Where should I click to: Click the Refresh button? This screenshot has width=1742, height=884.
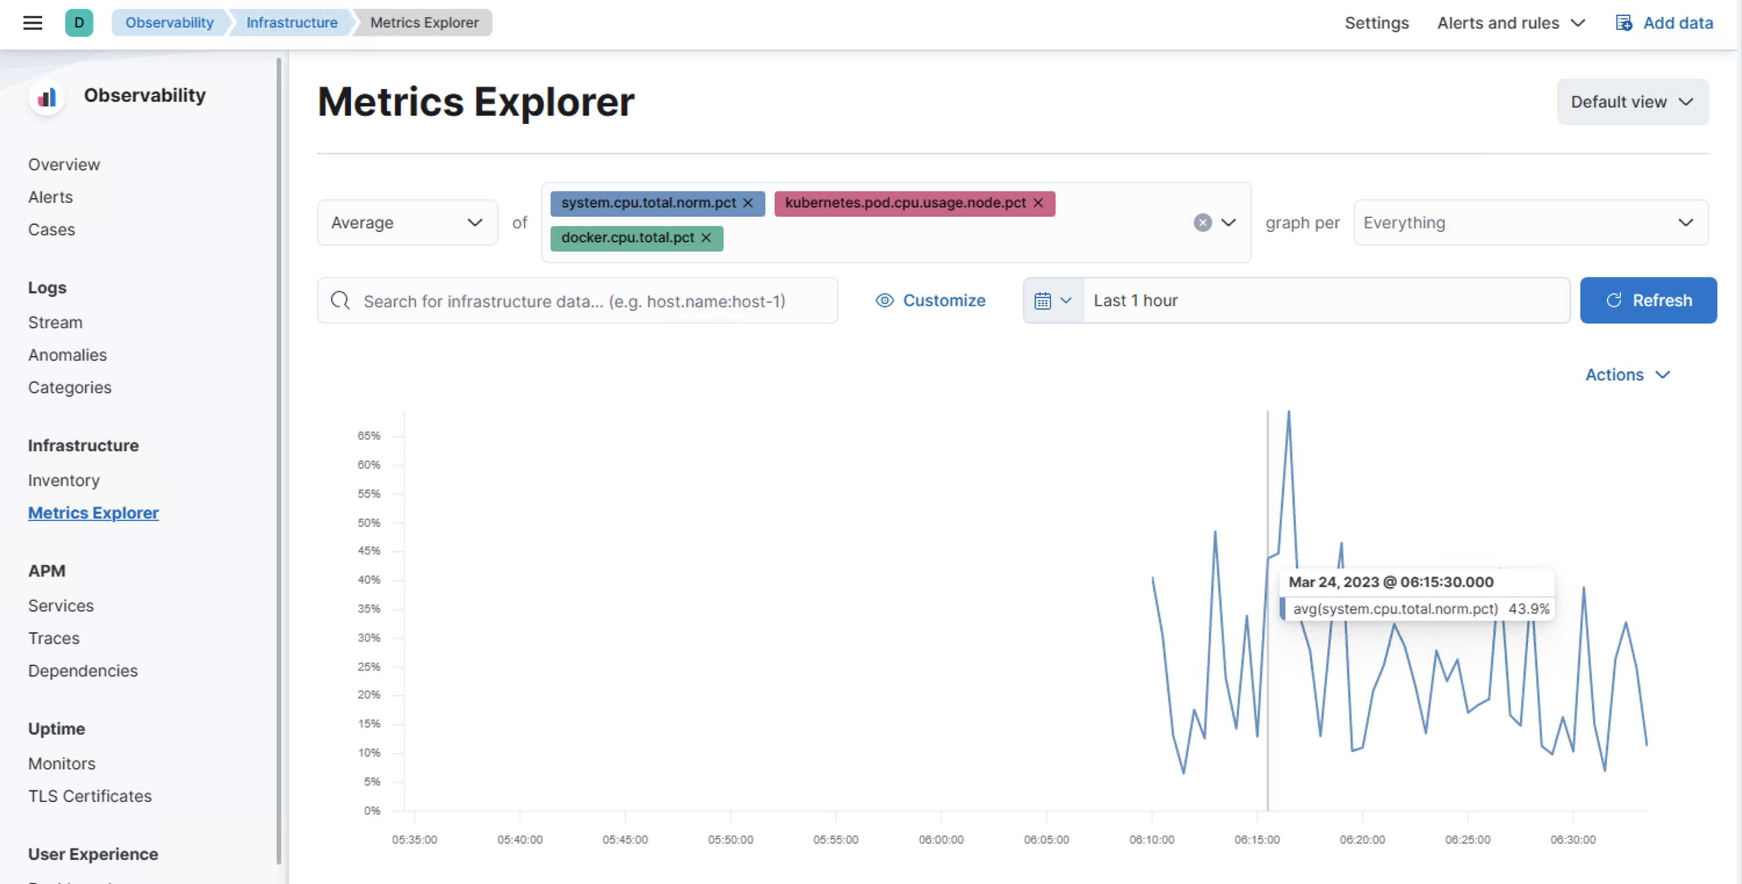point(1647,300)
